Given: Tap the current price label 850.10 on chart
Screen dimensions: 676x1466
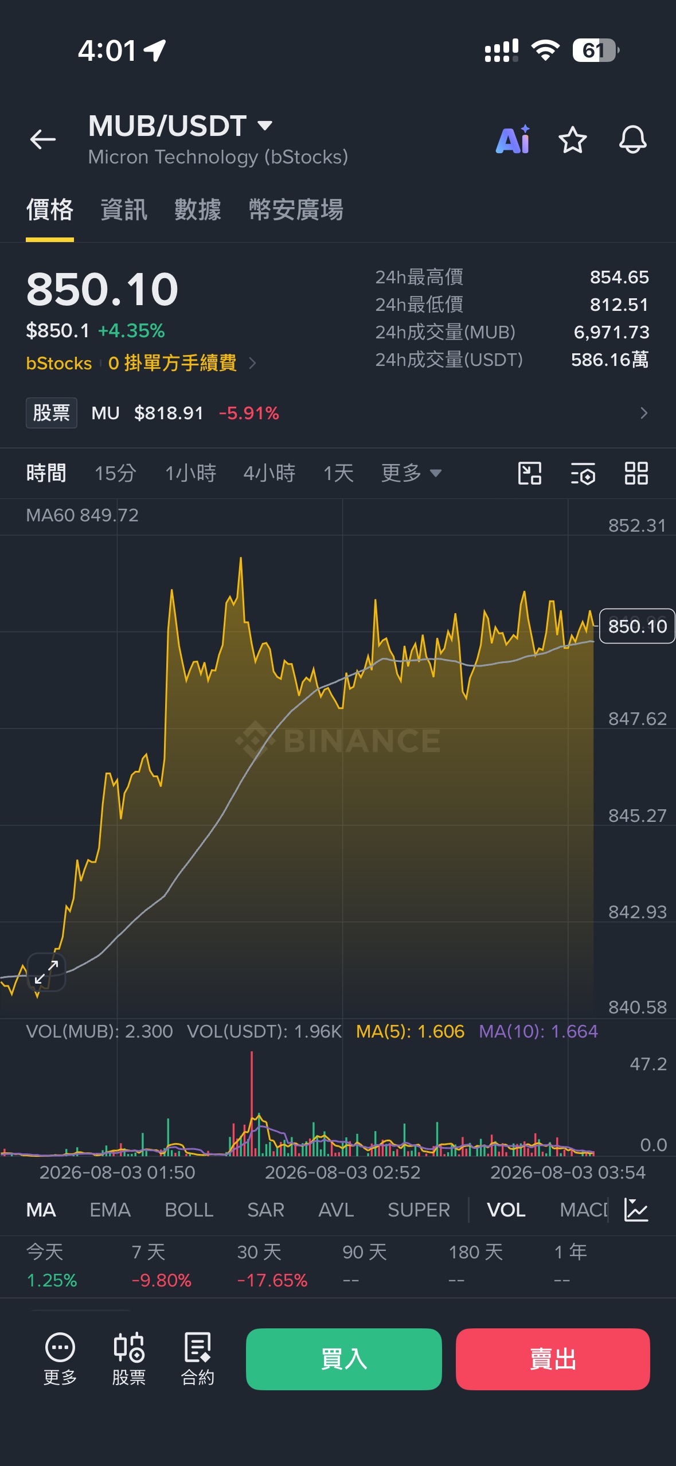Looking at the screenshot, I should (637, 626).
